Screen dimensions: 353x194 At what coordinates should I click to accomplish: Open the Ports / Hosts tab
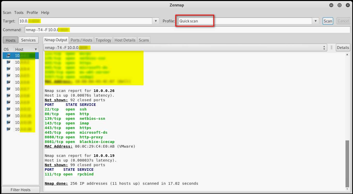point(81,40)
